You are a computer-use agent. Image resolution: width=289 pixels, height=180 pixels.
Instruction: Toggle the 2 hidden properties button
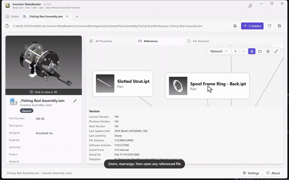click(252, 26)
